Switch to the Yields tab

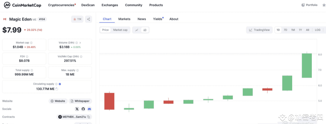point(158,19)
